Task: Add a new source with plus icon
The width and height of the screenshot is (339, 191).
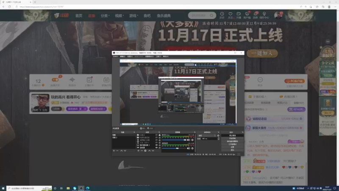Action: pyautogui.click(x=139, y=151)
